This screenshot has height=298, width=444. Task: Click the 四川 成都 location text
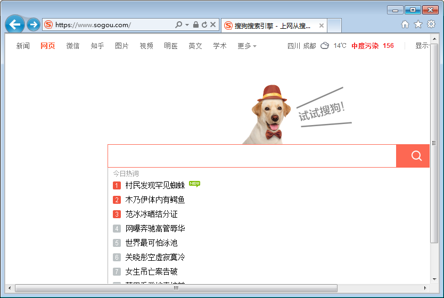pyautogui.click(x=301, y=46)
